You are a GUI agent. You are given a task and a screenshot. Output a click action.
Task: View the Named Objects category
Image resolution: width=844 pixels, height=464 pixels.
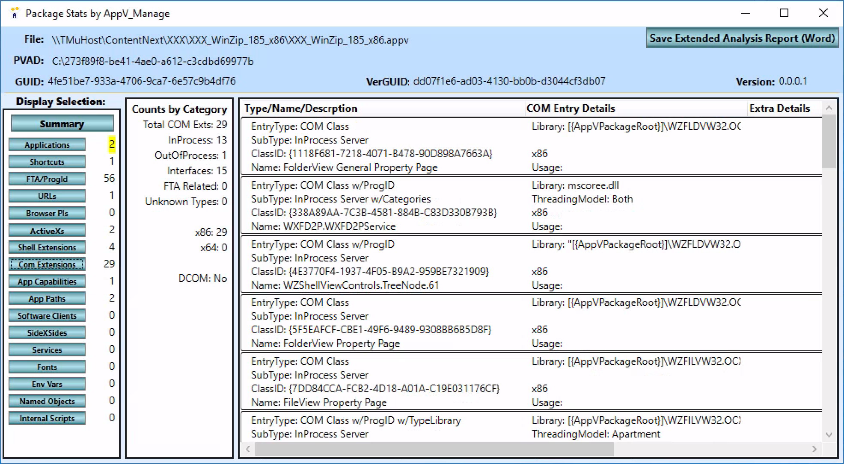[47, 401]
